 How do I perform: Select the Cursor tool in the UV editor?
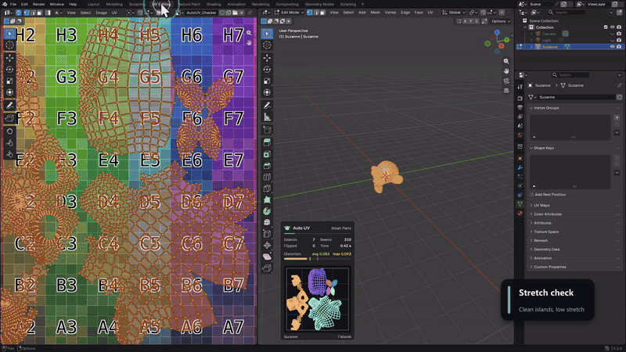pyautogui.click(x=9, y=45)
